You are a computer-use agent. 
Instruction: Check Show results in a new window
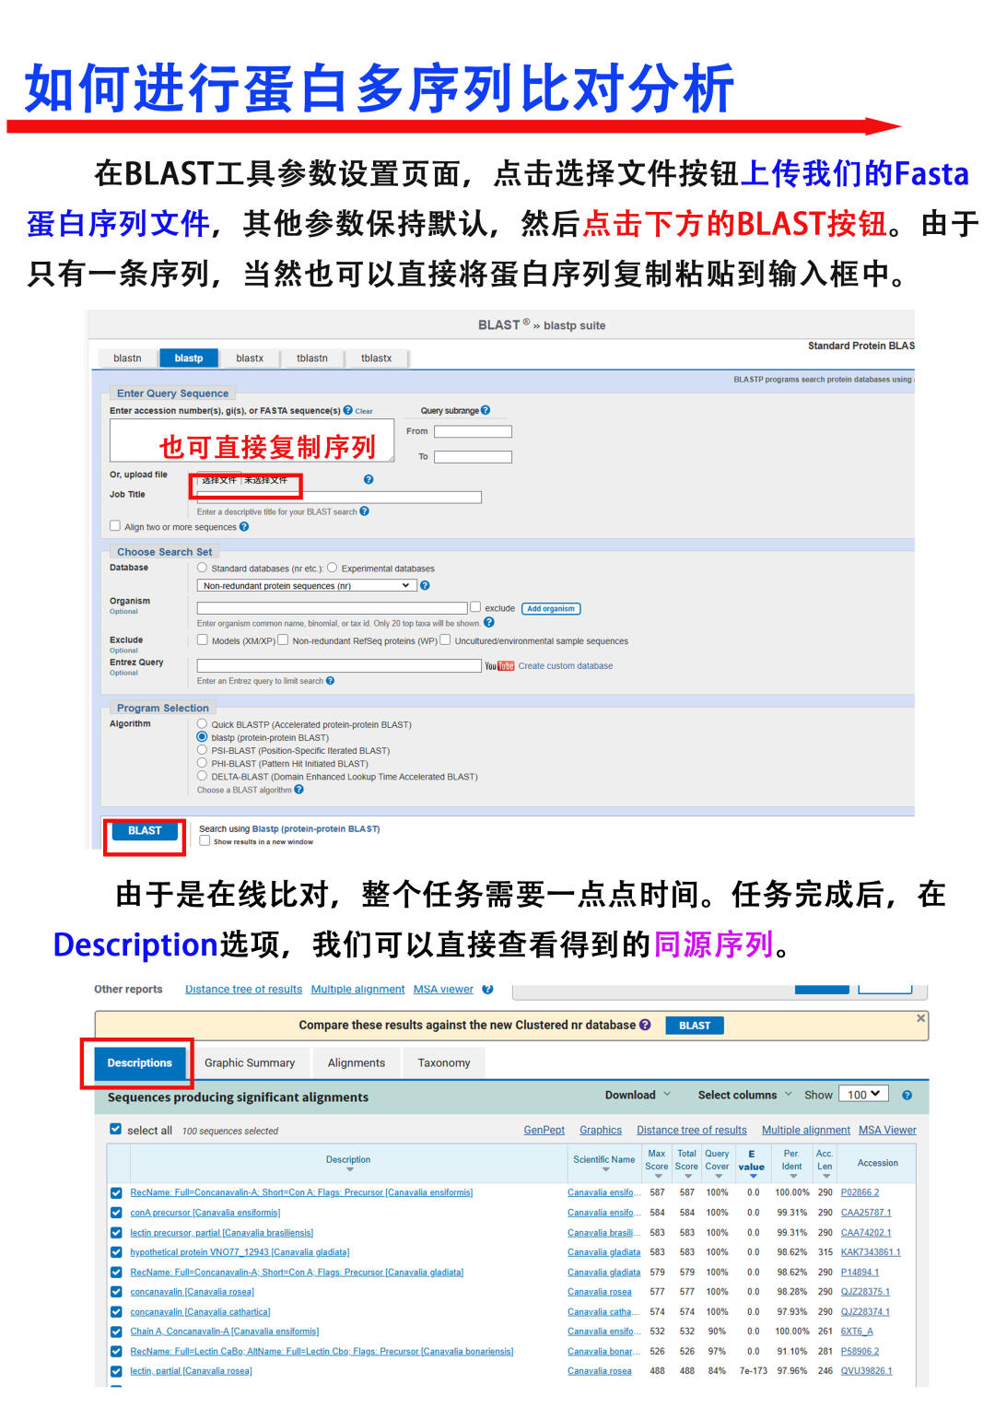[x=205, y=840]
